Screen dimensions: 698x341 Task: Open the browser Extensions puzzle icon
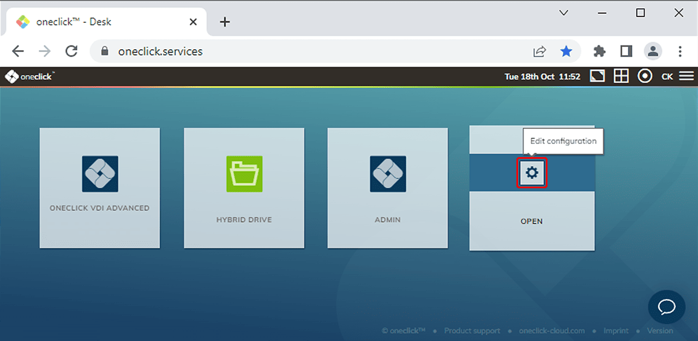(x=599, y=51)
